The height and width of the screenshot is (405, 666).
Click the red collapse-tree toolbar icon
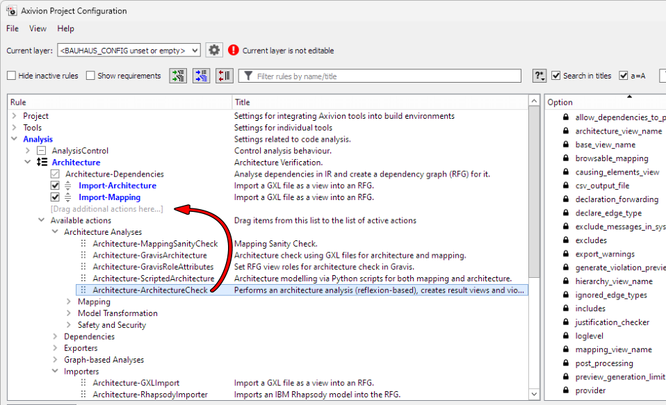pos(225,76)
